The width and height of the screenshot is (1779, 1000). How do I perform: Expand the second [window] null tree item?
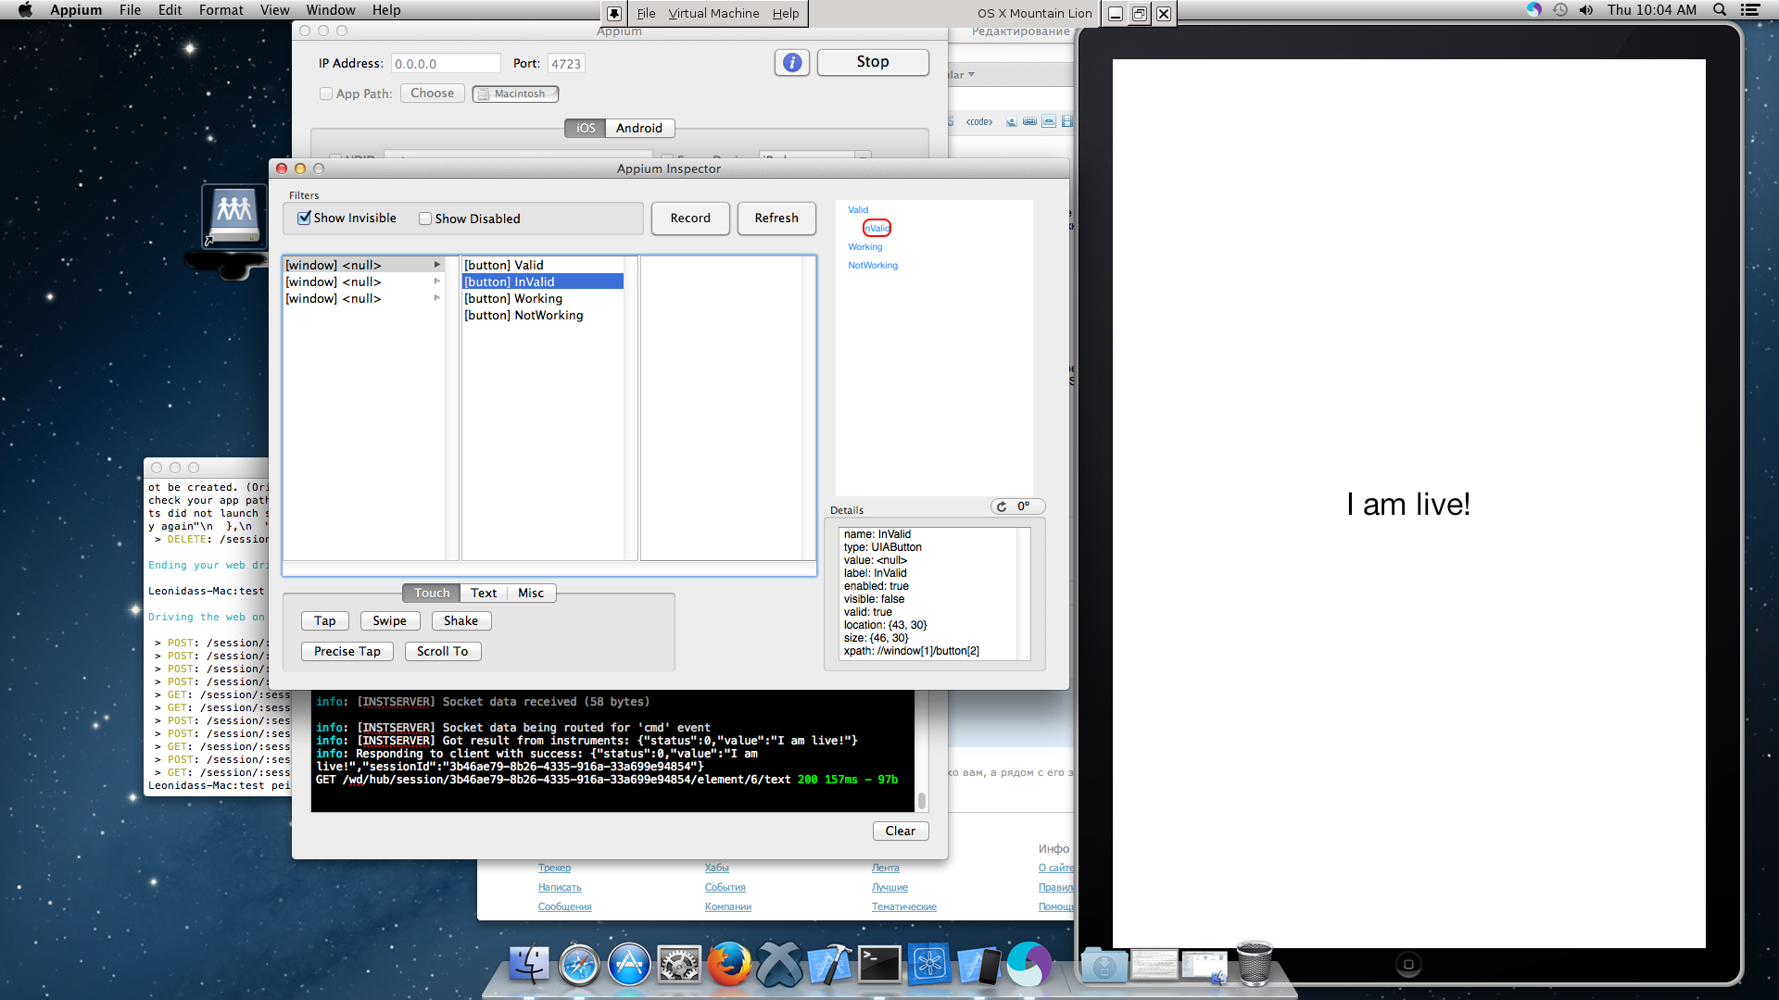[x=437, y=282]
